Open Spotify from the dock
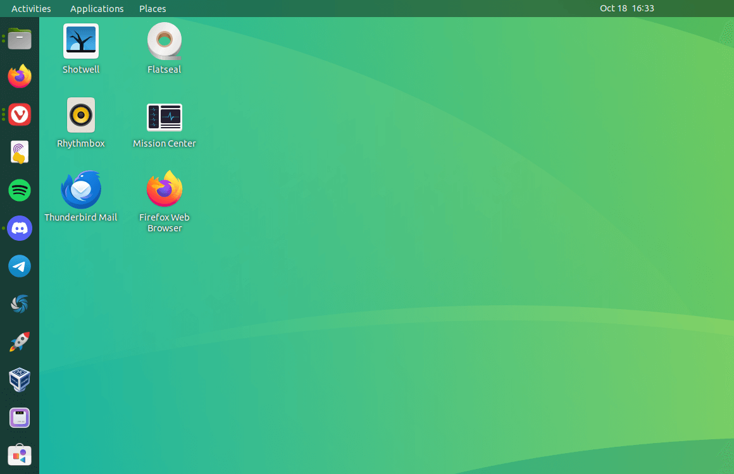 pyautogui.click(x=19, y=190)
